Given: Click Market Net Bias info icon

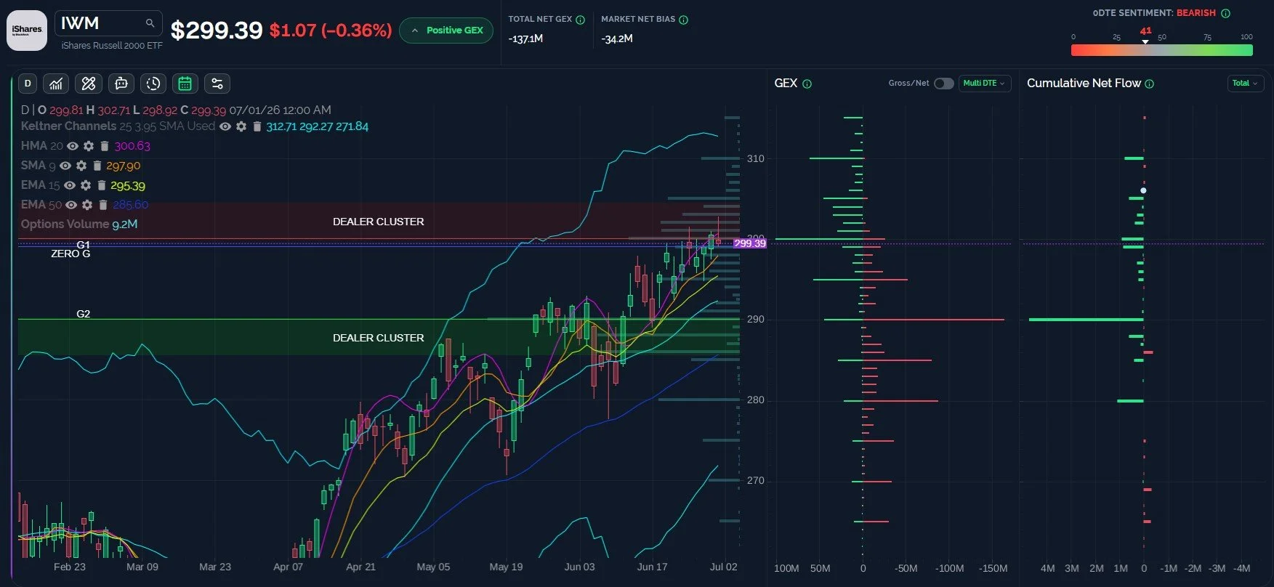Looking at the screenshot, I should [x=683, y=20].
